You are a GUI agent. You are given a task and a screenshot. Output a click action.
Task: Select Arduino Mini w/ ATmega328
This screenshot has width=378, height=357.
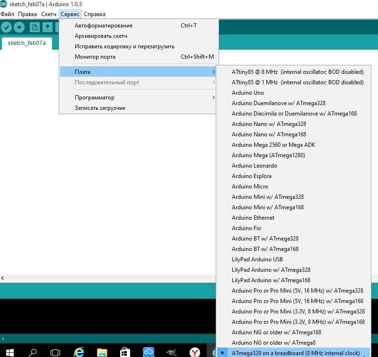pos(293,197)
